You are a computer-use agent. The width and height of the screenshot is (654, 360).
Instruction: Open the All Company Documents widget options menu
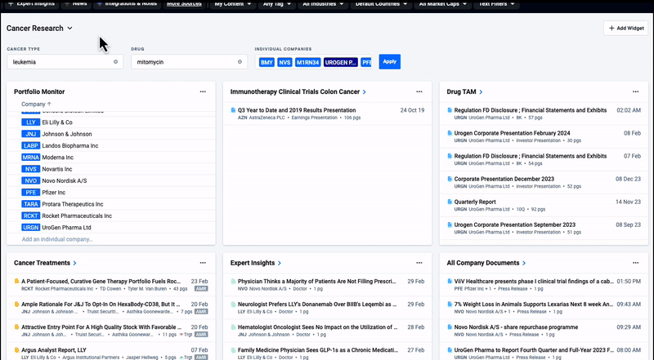coord(636,263)
